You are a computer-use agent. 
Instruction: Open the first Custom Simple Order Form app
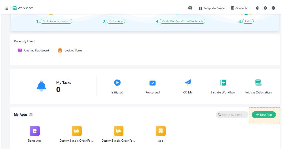(77, 131)
